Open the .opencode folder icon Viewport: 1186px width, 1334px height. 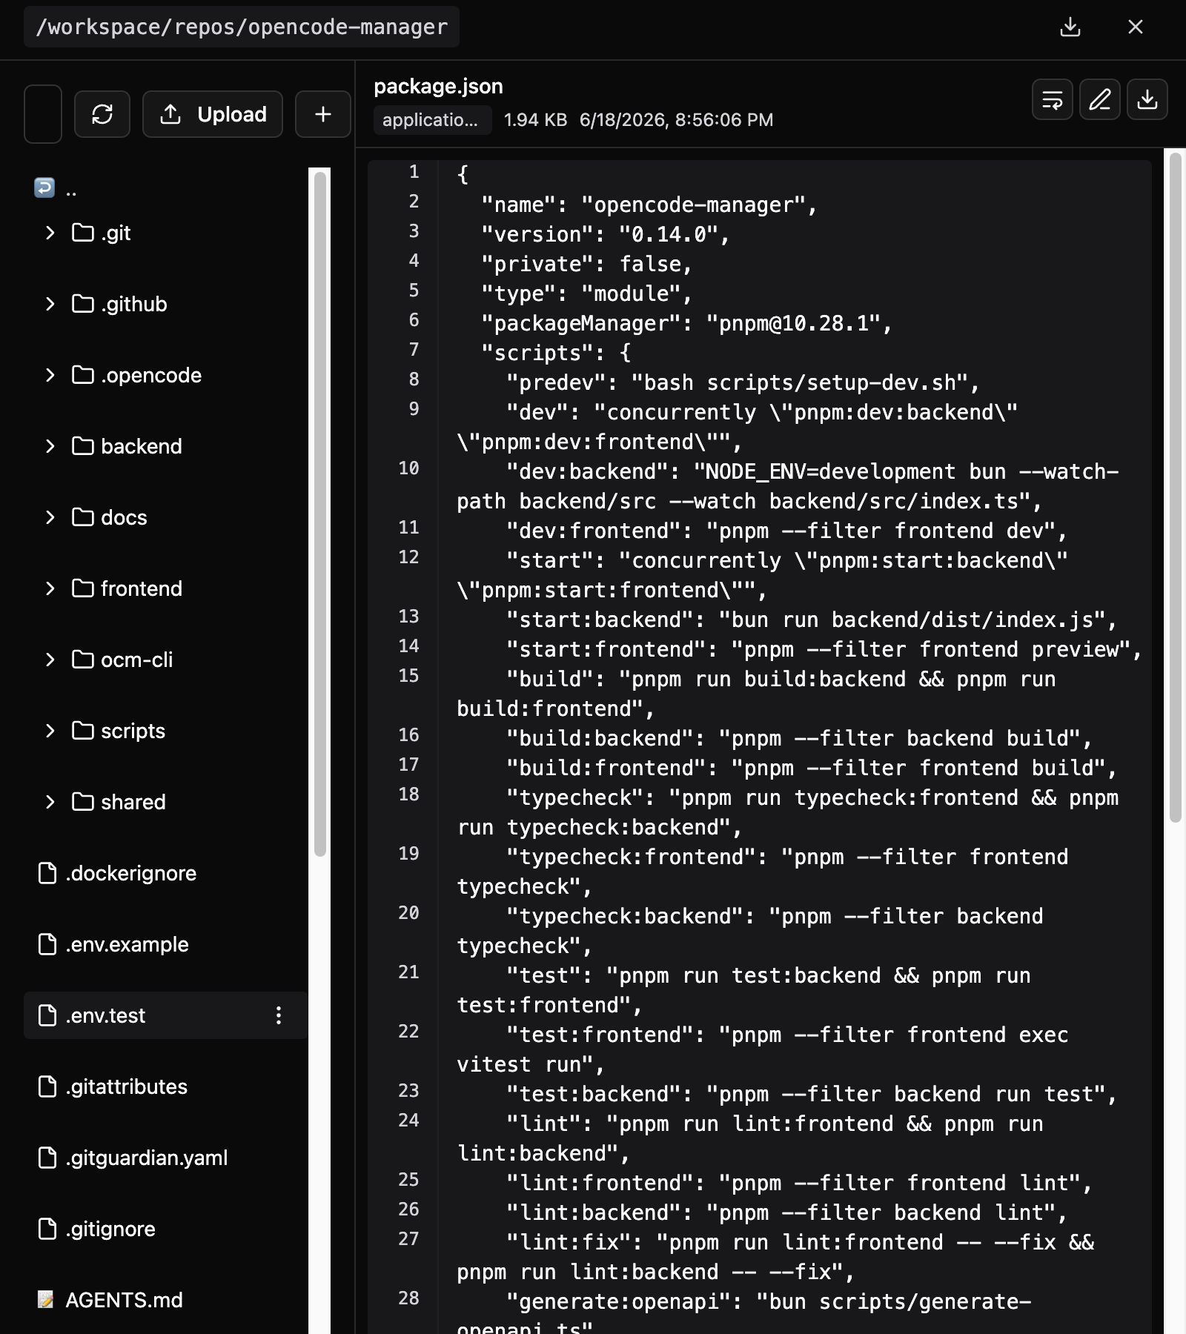pos(83,375)
